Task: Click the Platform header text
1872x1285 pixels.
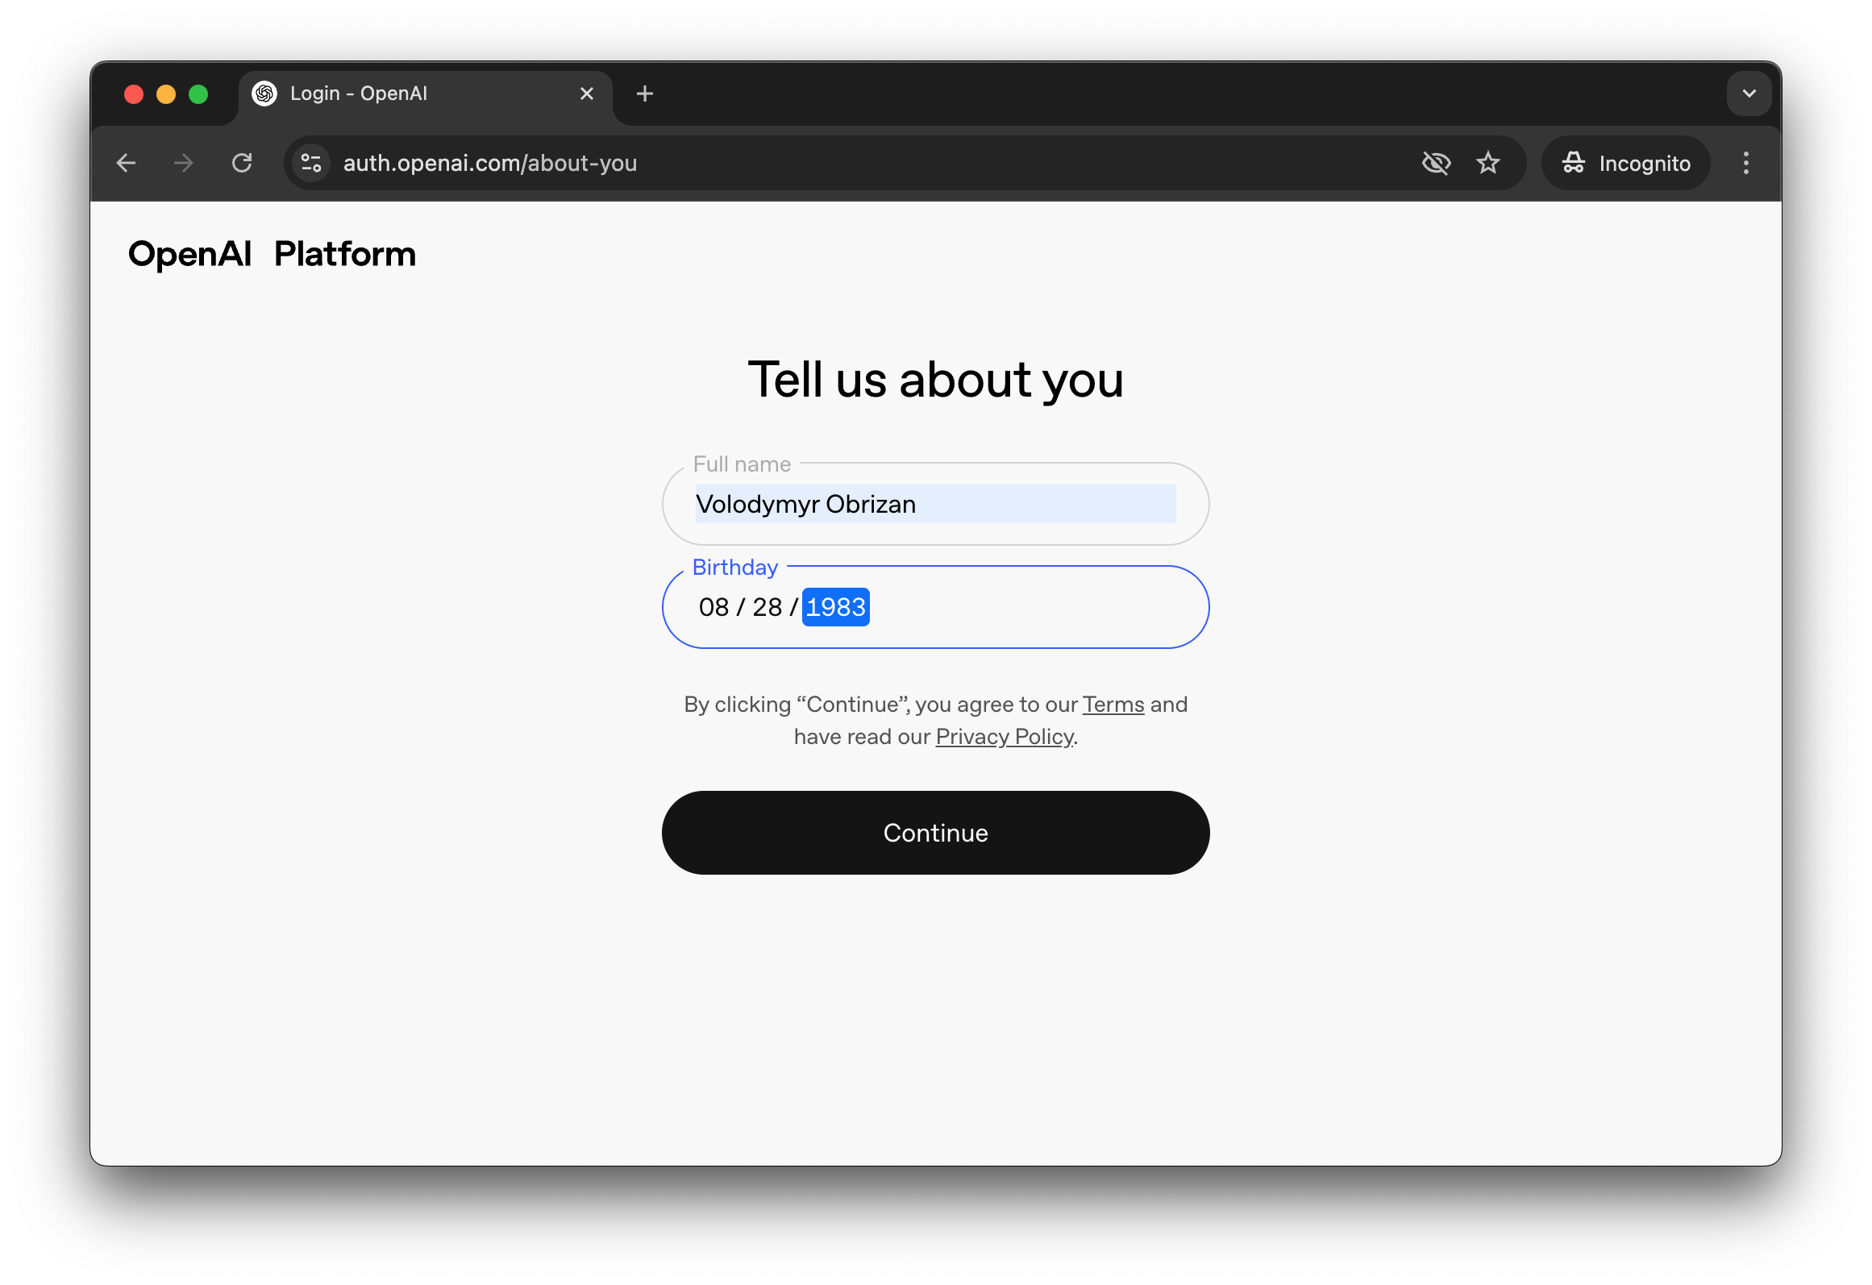Action: coord(345,254)
